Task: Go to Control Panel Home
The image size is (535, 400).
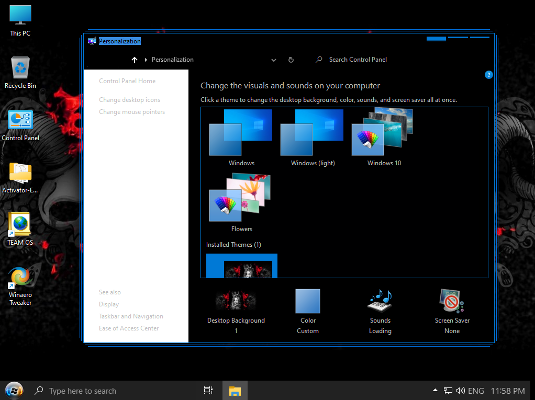Action: tap(127, 81)
